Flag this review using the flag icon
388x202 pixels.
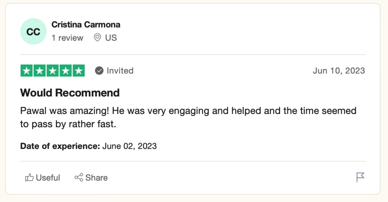pos(360,177)
